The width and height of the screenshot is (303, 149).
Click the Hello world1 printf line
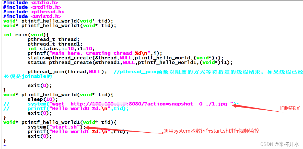coord(78,132)
